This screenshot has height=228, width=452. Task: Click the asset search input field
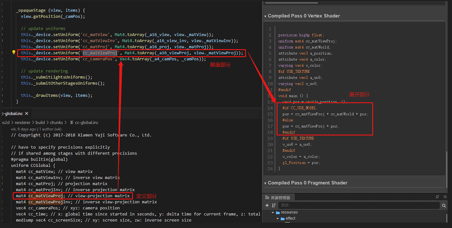(359, 205)
